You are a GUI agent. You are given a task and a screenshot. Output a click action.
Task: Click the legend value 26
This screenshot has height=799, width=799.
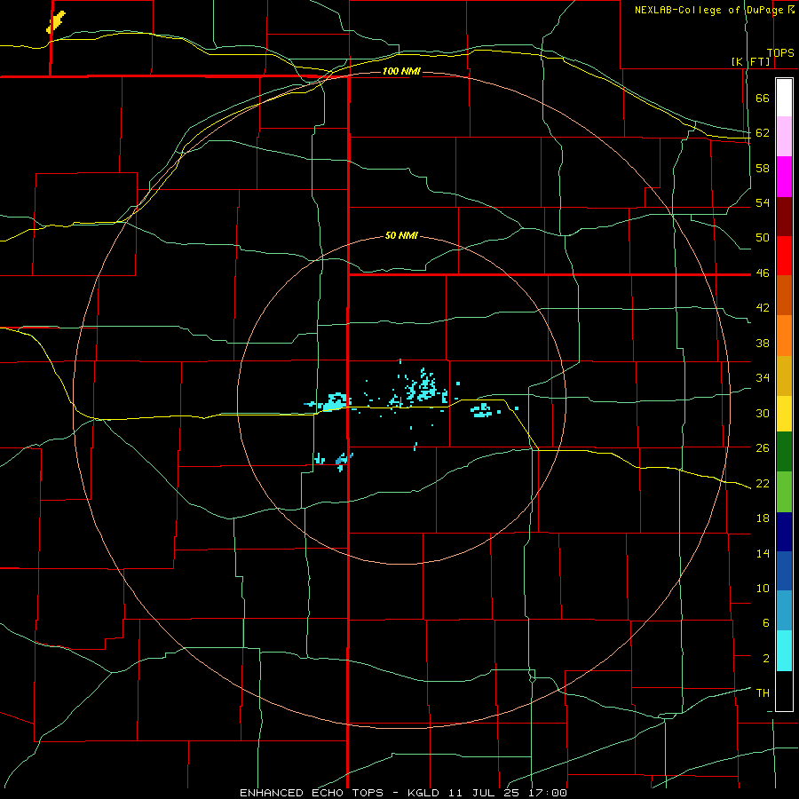coord(763,448)
